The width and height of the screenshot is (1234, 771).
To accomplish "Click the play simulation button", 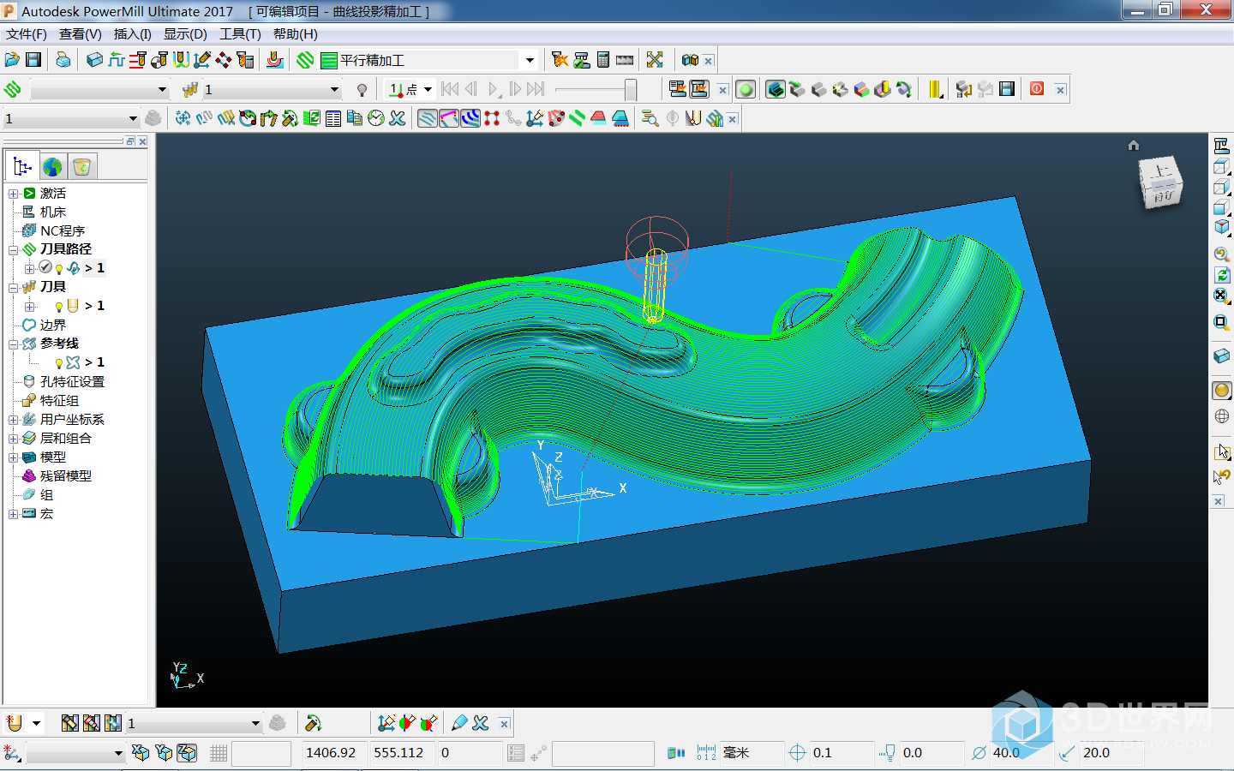I will pyautogui.click(x=494, y=89).
